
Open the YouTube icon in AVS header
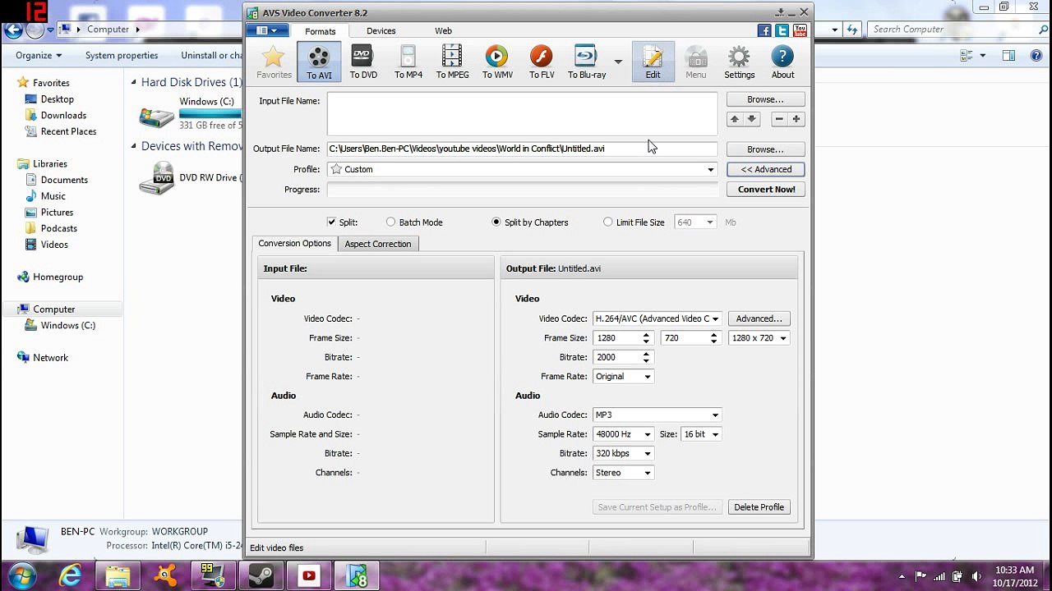click(799, 30)
